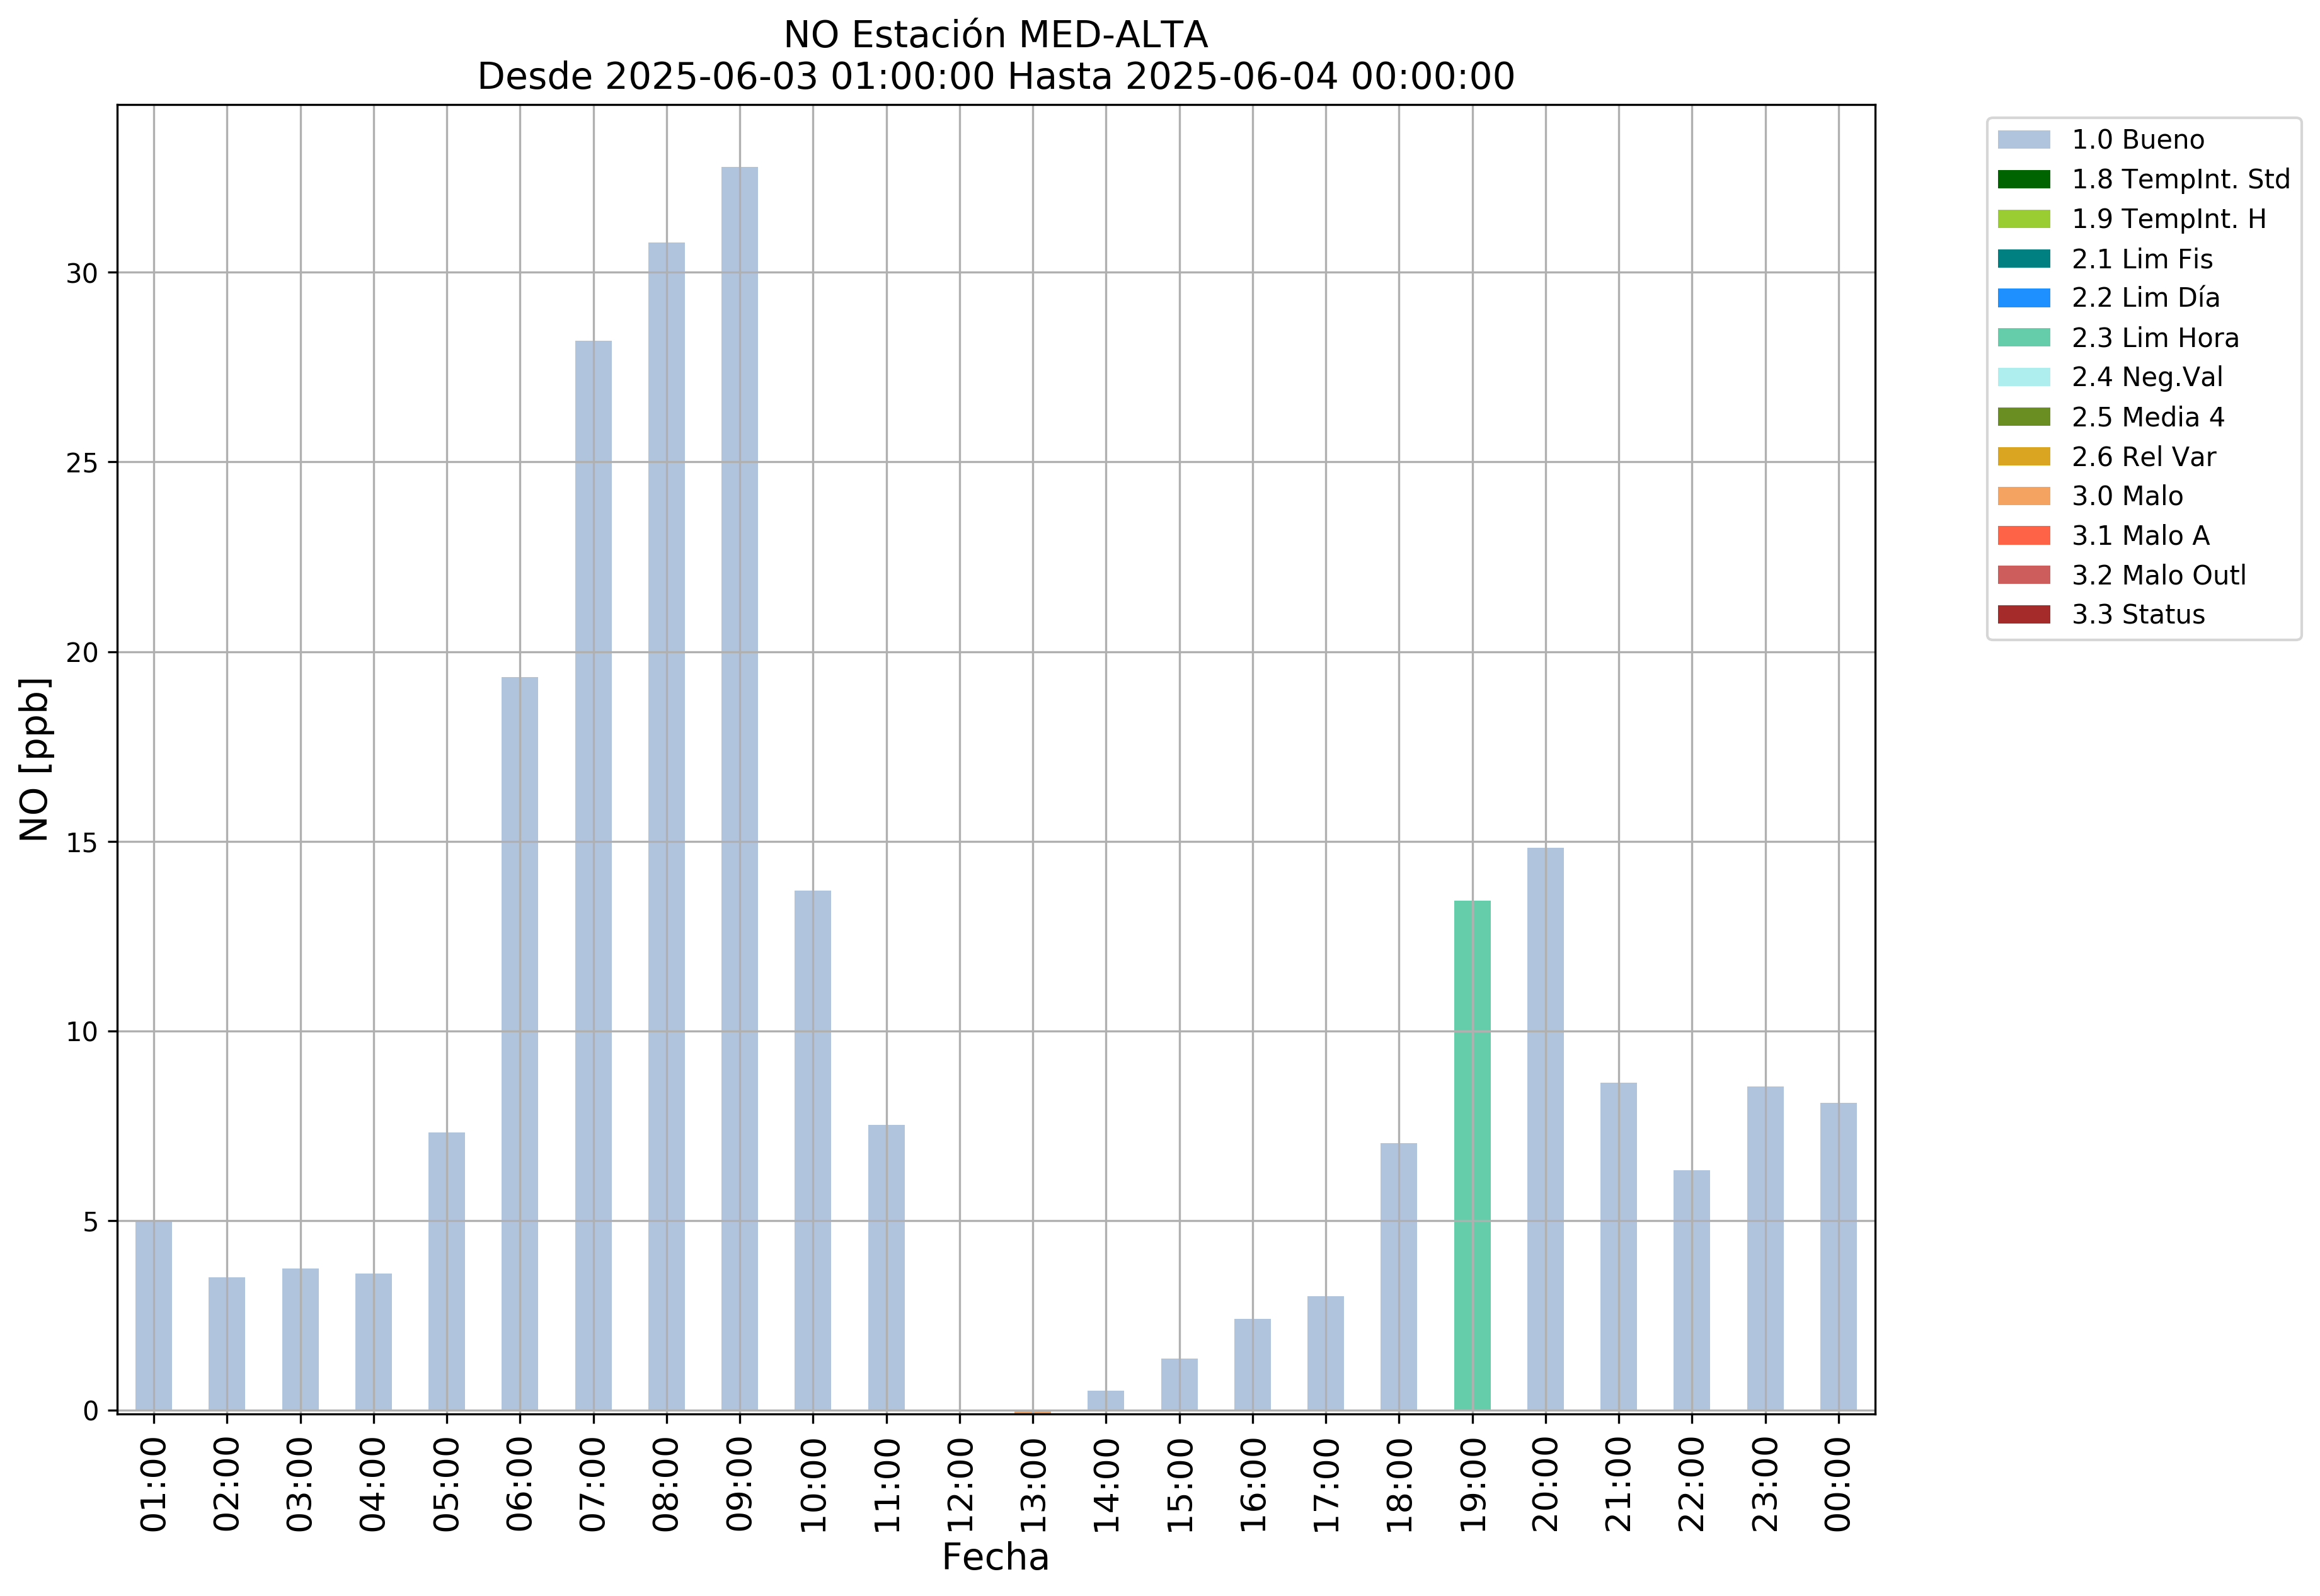Click the 3.0 Malo legend swatch
The width and height of the screenshot is (2320, 1596).
(2023, 496)
